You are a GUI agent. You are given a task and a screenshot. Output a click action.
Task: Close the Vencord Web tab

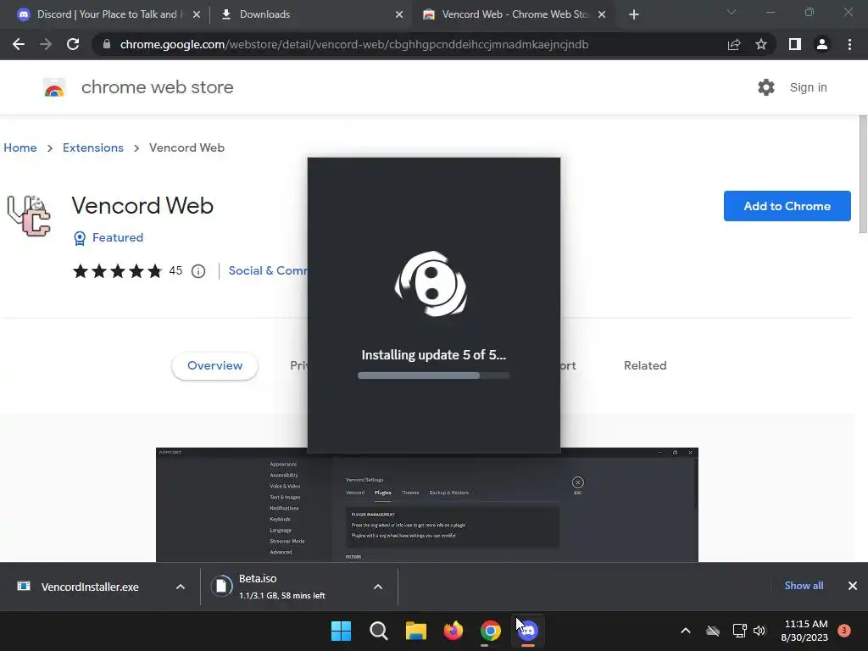click(x=602, y=14)
